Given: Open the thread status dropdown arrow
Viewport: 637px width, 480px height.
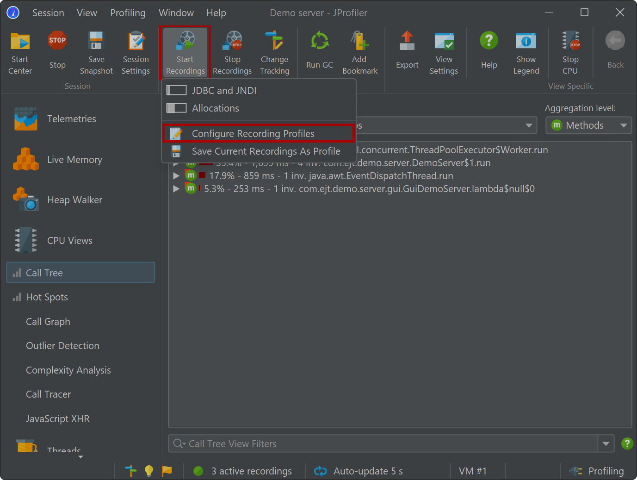Looking at the screenshot, I should coord(528,125).
